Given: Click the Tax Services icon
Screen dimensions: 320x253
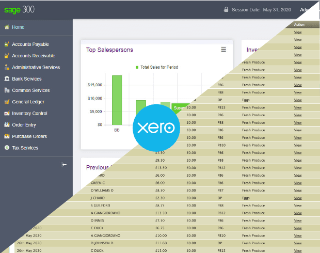Looking at the screenshot, I should point(7,148).
